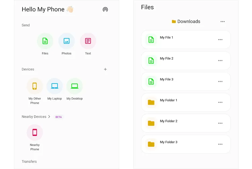252x169 pixels.
Task: Tap the Photos send icon
Action: (67, 41)
